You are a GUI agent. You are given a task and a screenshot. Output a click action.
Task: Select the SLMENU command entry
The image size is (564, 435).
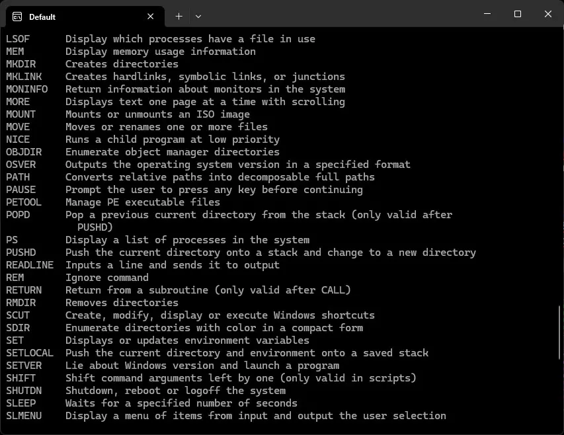[x=23, y=415]
